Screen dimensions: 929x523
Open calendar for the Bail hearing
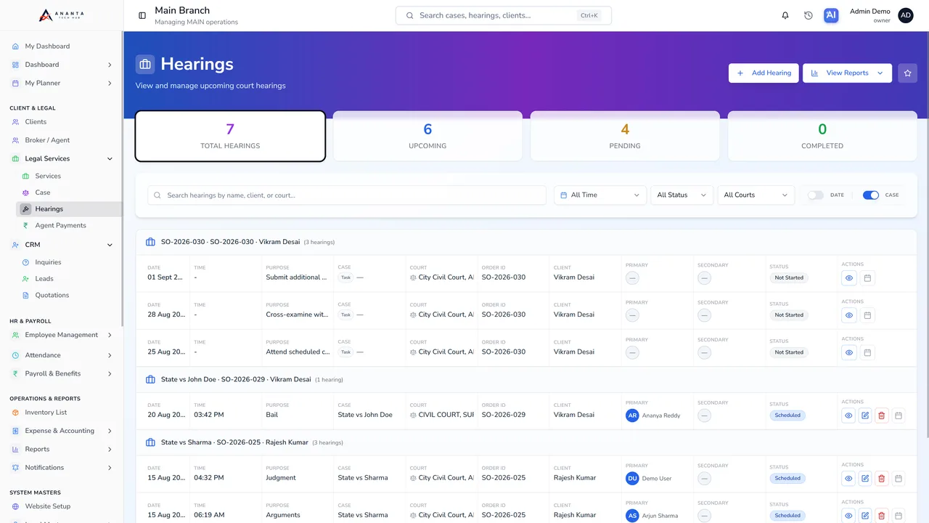point(899,415)
